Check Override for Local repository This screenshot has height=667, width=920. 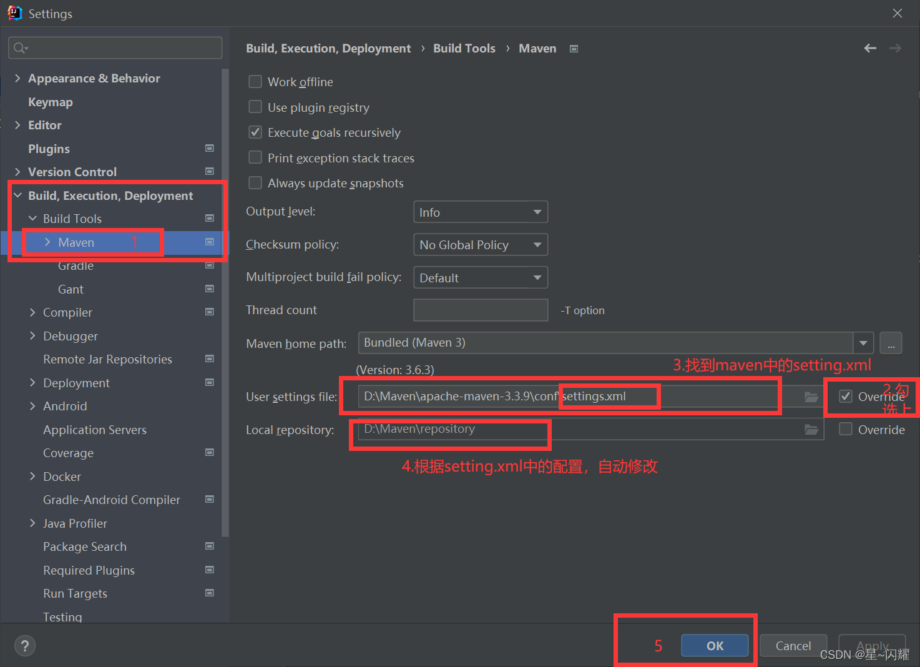[x=846, y=429]
